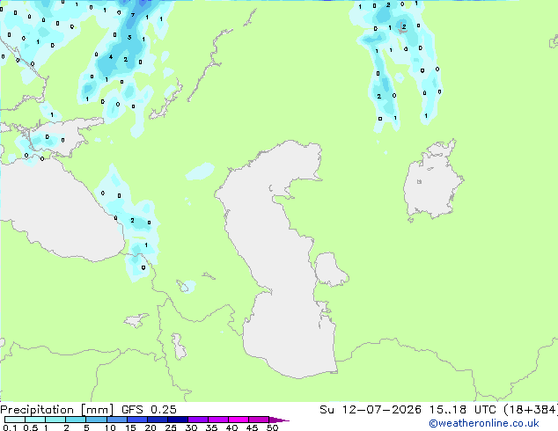Viewport: 558px width, 431px height.
Task: Select the 15–20 mm legend swatch
Action: coord(137,420)
